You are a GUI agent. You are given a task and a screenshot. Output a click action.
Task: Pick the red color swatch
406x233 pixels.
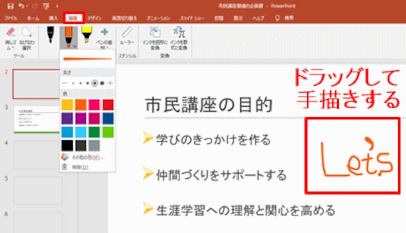108,105
